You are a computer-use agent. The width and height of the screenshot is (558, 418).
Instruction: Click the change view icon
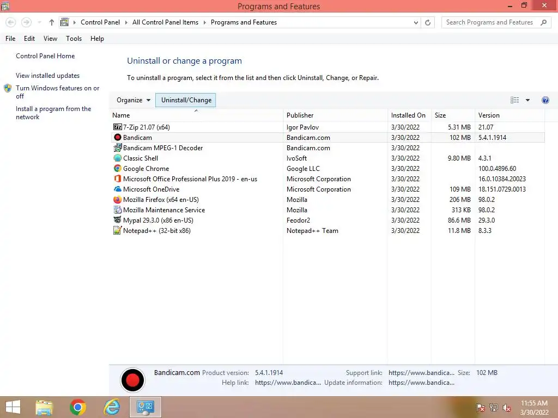[x=514, y=100]
